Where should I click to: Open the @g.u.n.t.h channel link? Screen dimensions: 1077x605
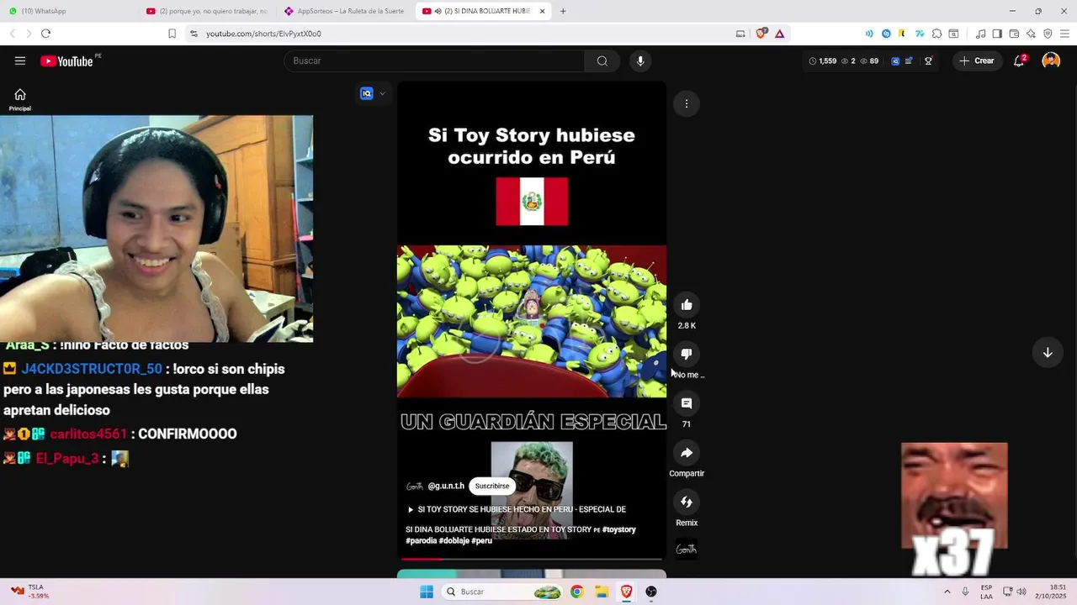coord(446,486)
